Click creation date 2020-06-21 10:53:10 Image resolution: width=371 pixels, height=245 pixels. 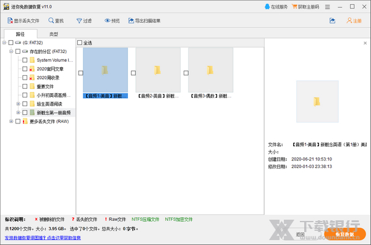(x=312, y=159)
